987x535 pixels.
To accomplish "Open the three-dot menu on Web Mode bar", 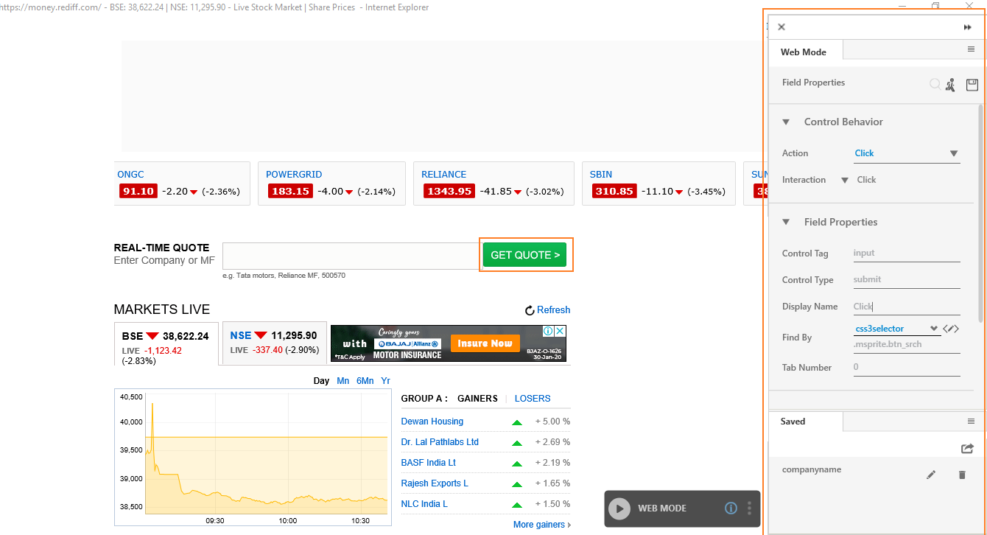I will coord(750,508).
